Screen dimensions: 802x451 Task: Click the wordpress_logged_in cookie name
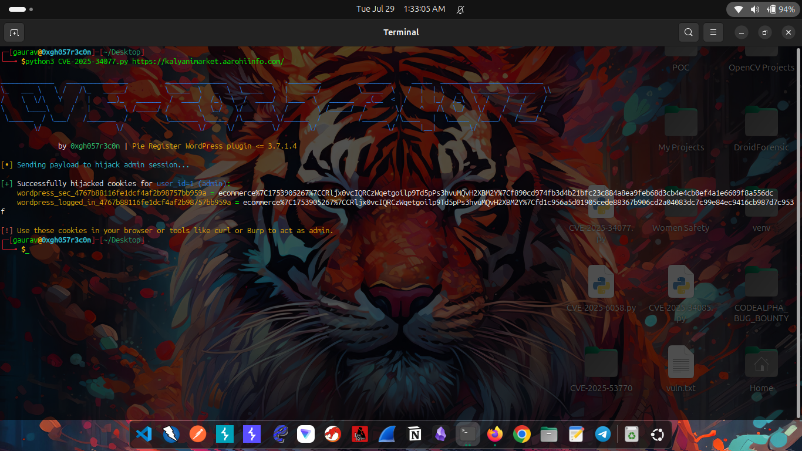pos(124,203)
